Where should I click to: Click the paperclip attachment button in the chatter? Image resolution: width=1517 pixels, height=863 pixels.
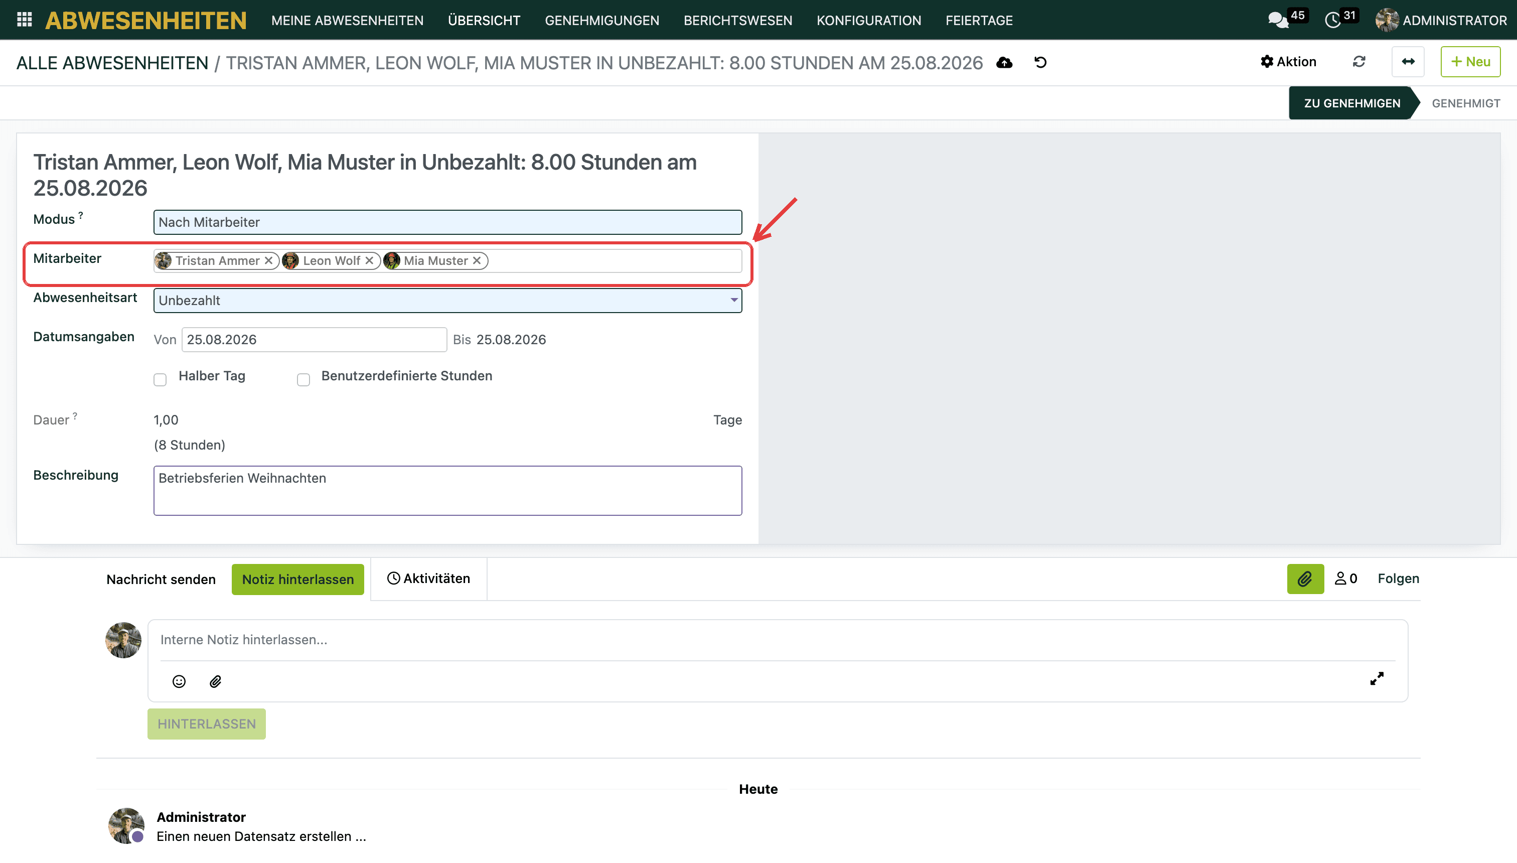(x=1305, y=579)
